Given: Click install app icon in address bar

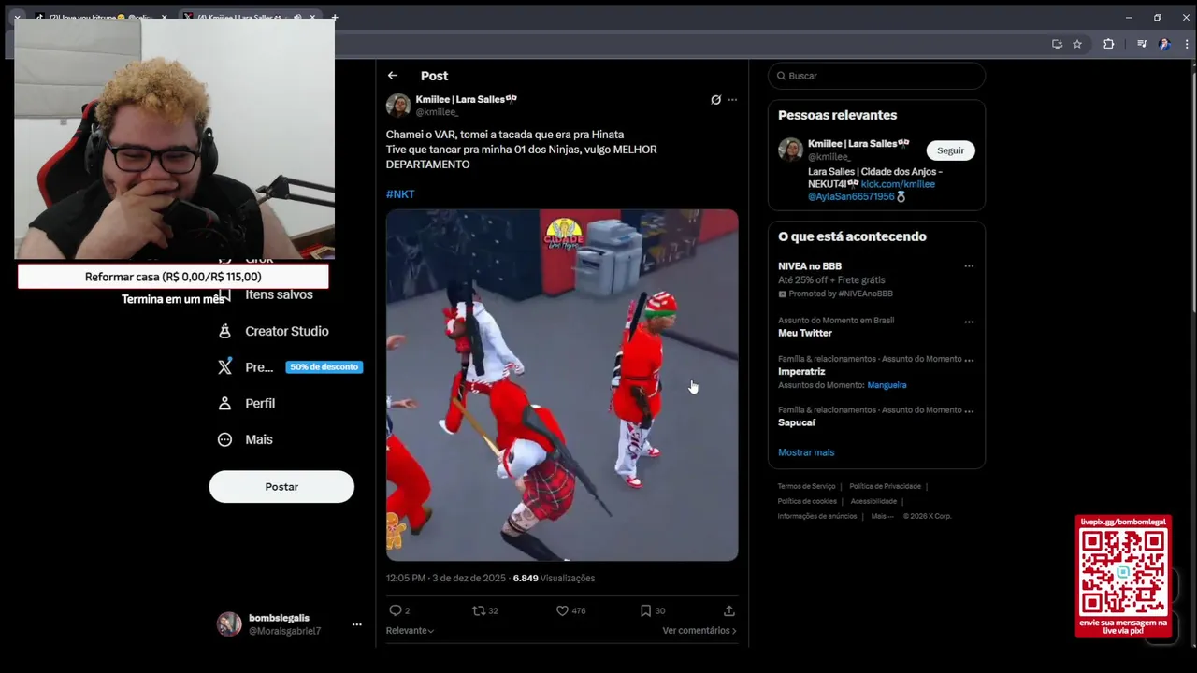Looking at the screenshot, I should click(x=1057, y=44).
